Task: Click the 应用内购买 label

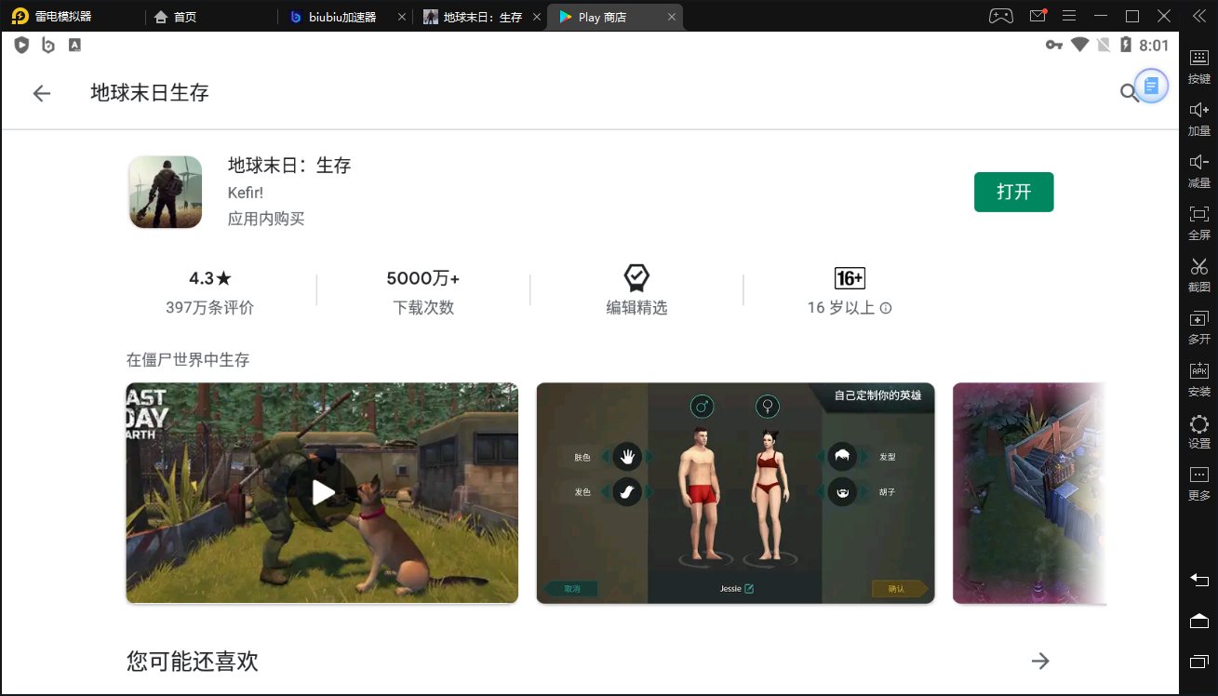Action: coord(266,219)
